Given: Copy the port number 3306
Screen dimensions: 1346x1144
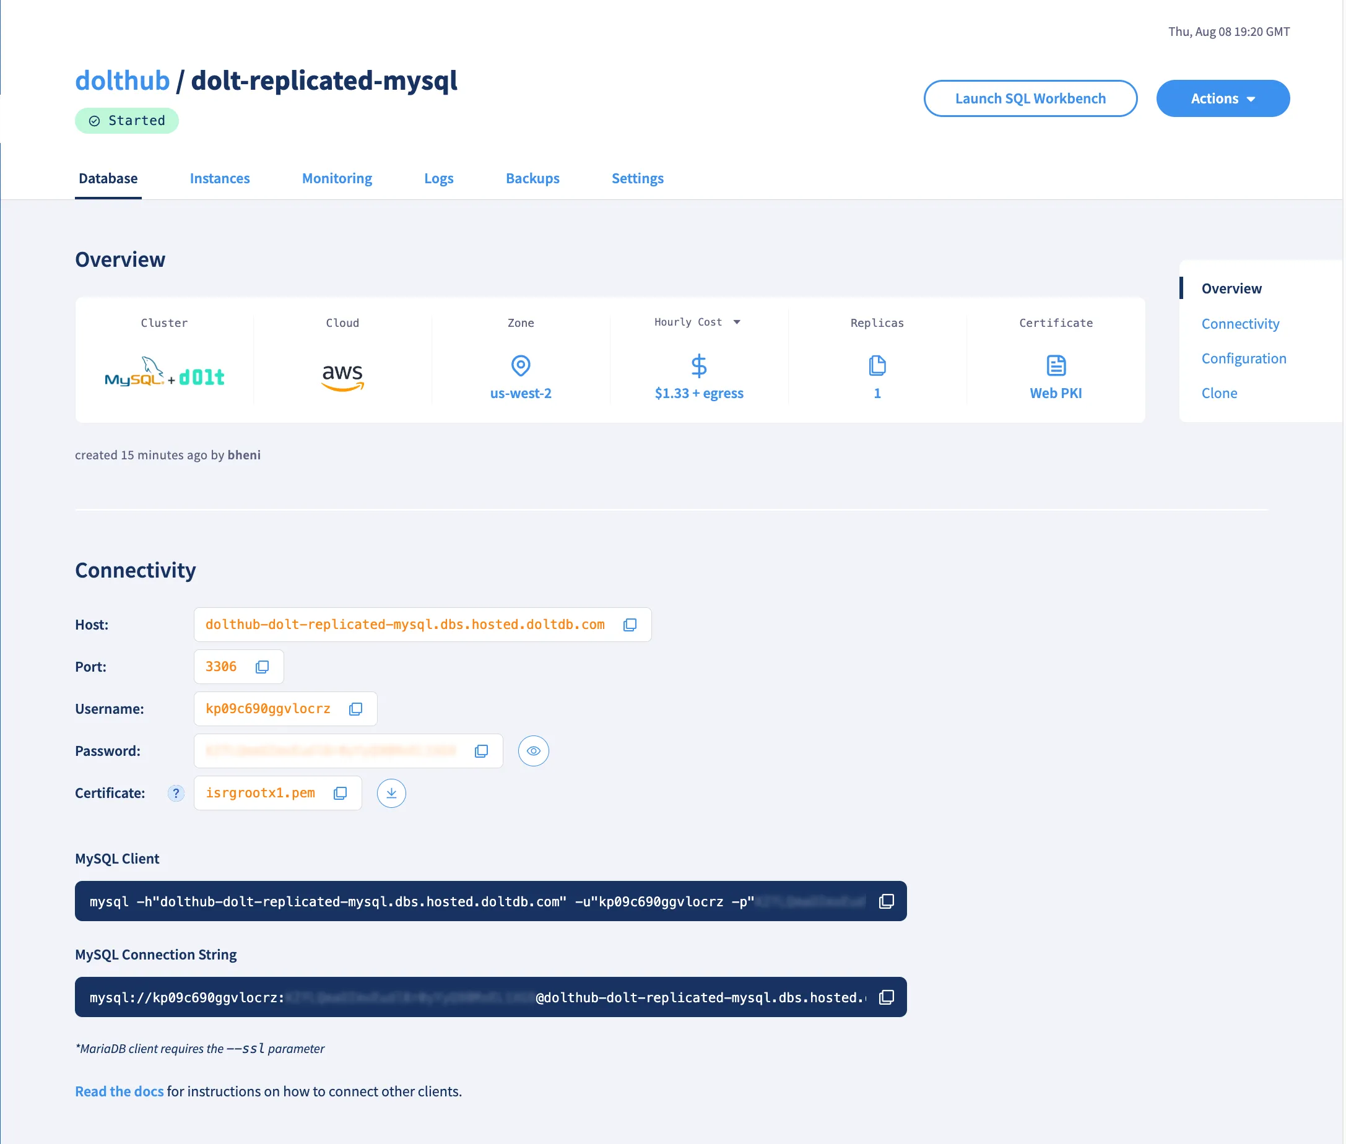Looking at the screenshot, I should (x=262, y=667).
